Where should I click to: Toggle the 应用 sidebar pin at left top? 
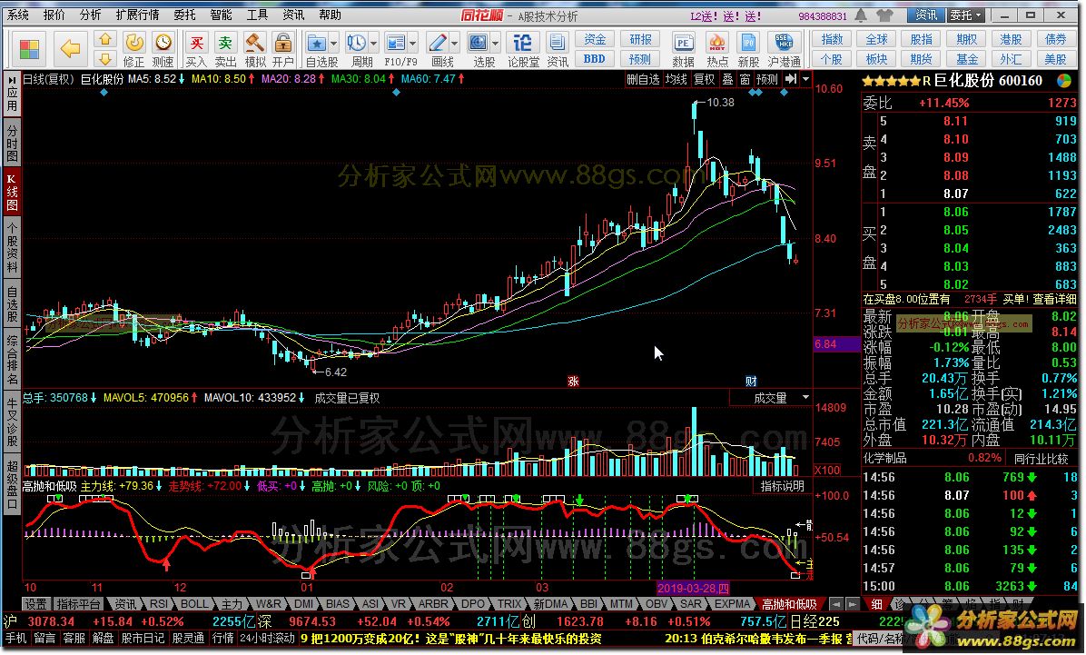point(12,80)
